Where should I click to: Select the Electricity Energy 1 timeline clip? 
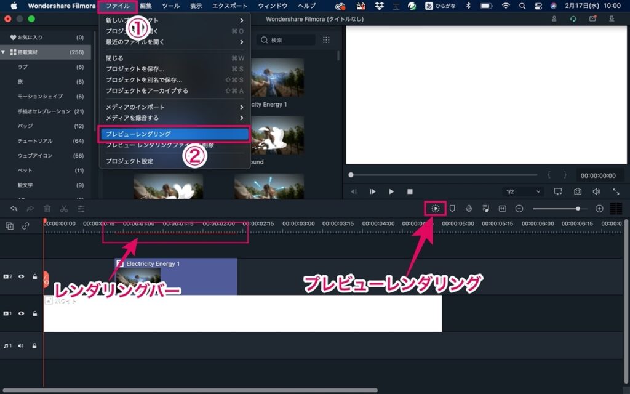tap(176, 276)
